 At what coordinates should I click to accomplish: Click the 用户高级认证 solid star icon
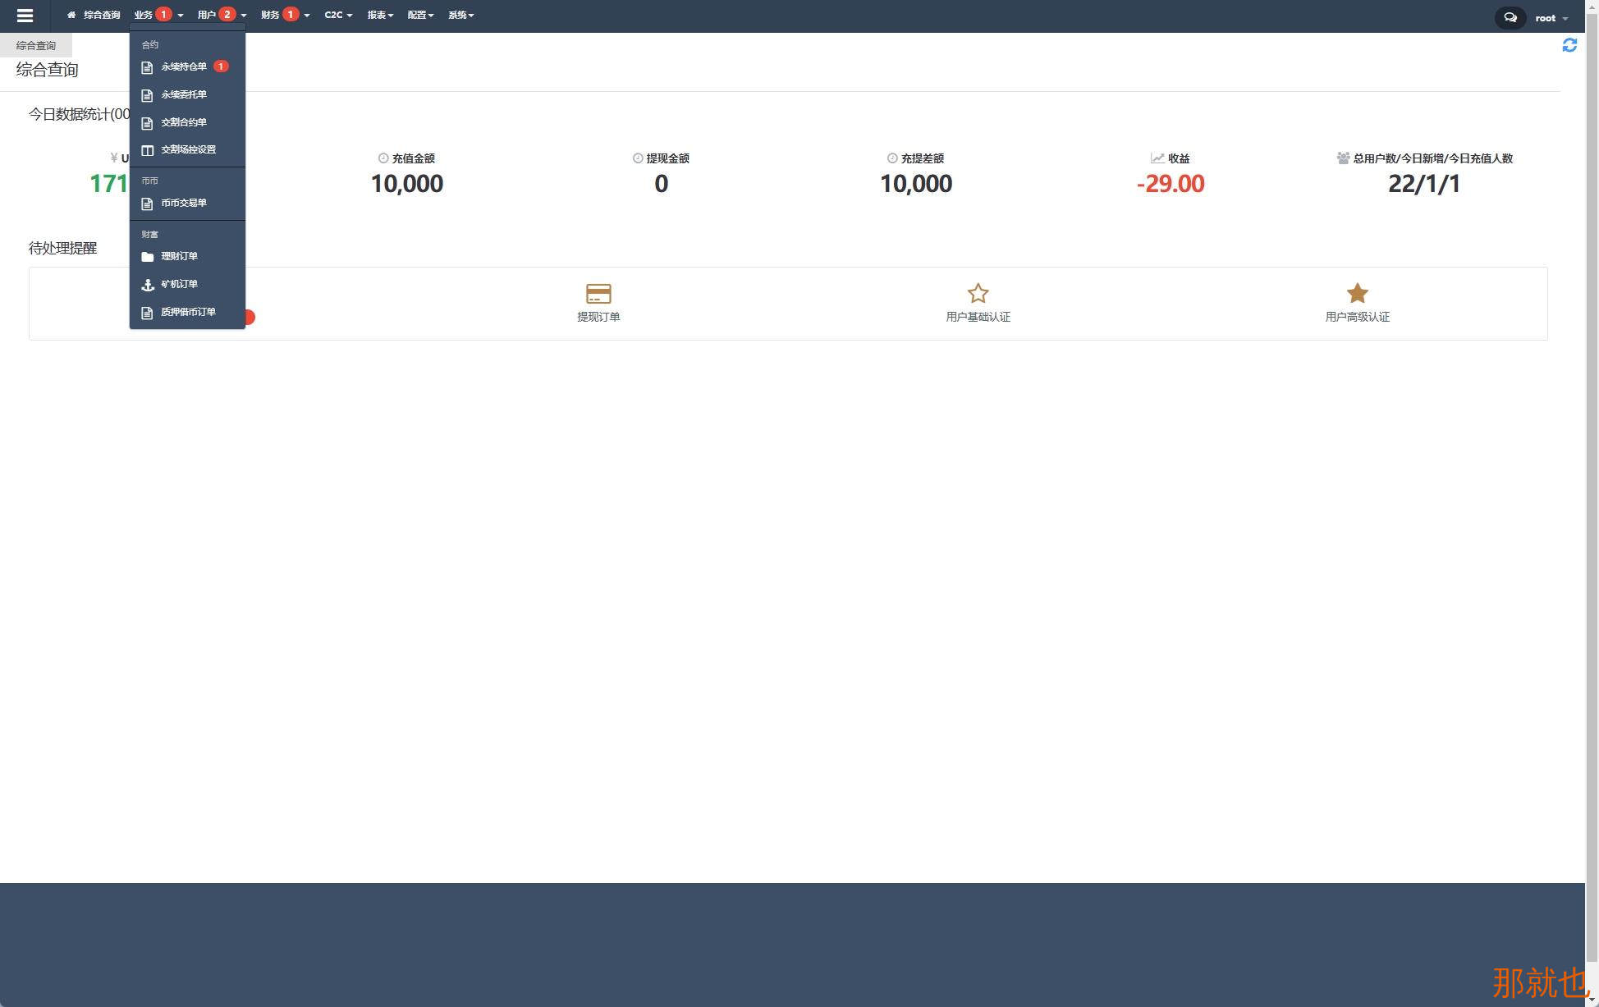(1357, 293)
